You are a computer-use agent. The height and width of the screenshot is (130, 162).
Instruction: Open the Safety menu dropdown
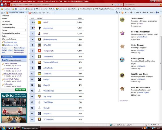pos(145,12)
